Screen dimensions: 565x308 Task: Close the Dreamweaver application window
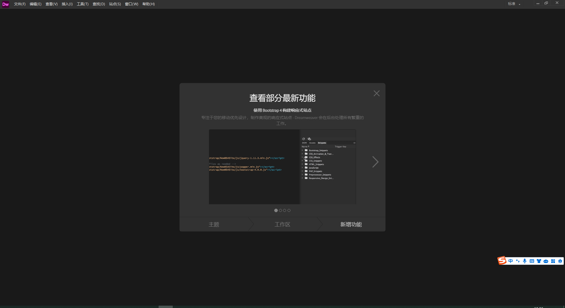(x=557, y=3)
